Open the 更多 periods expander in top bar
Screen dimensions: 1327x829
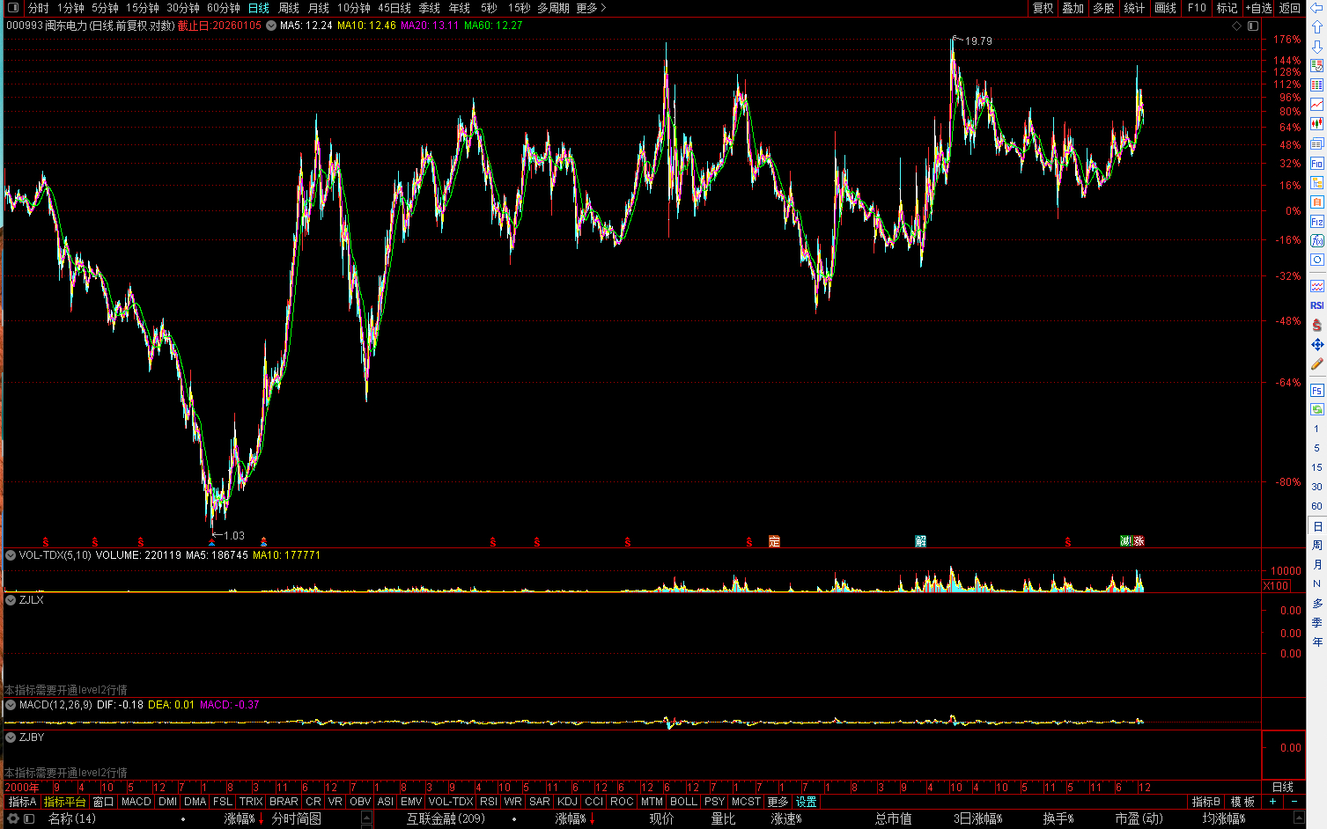[x=591, y=8]
